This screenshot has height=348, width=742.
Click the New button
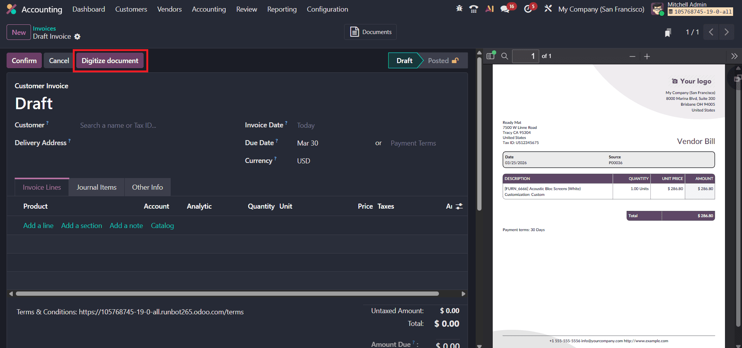[x=19, y=32]
